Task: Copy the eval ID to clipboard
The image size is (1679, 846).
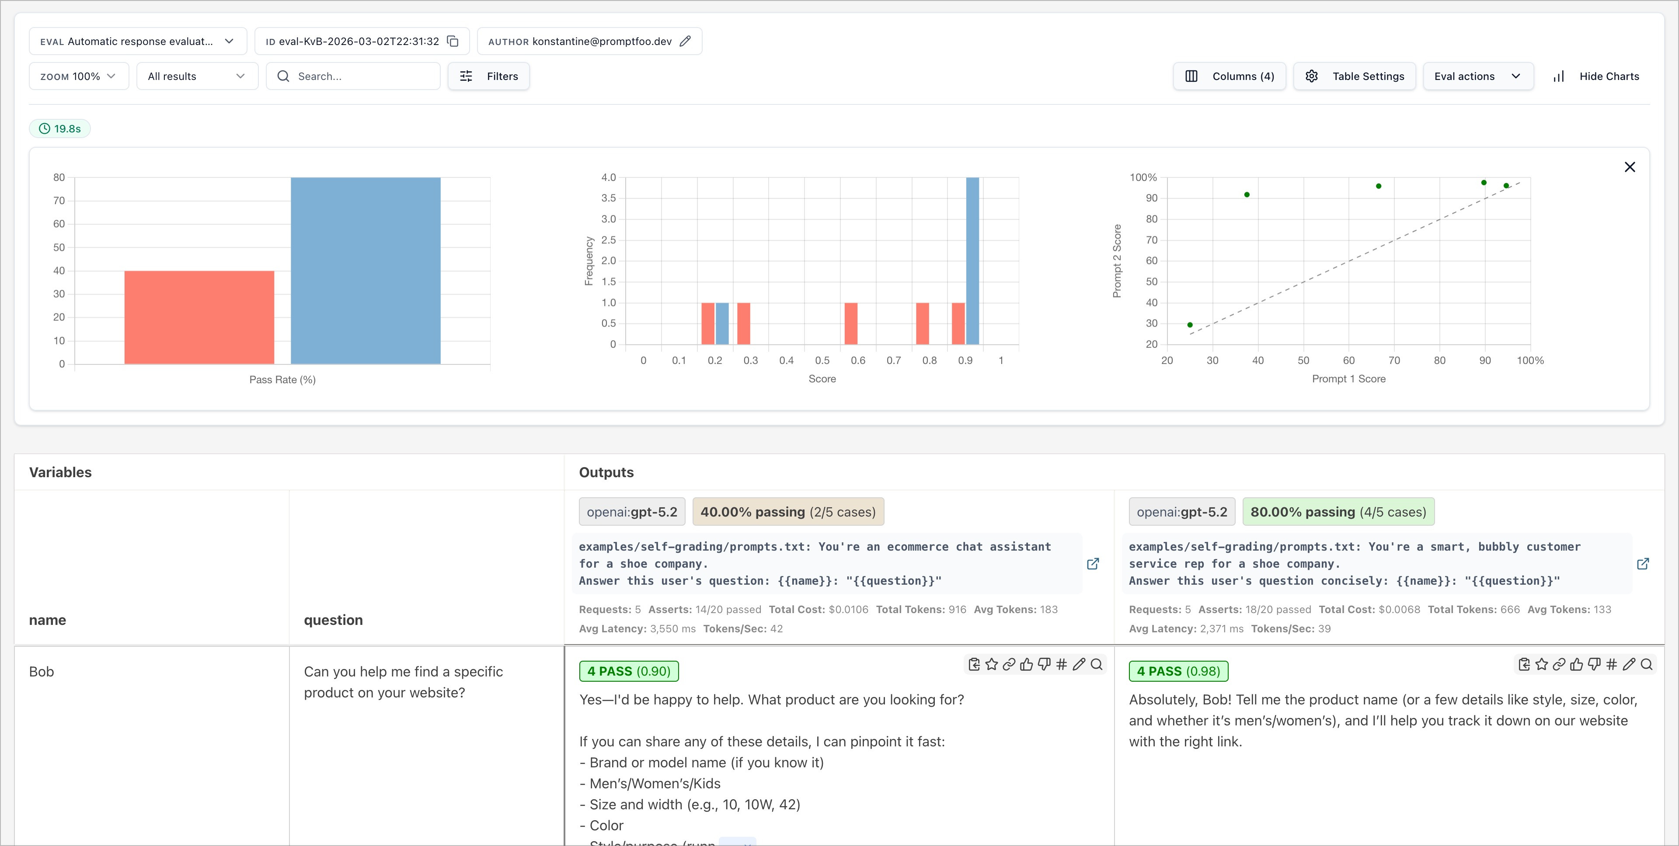Action: pyautogui.click(x=453, y=41)
